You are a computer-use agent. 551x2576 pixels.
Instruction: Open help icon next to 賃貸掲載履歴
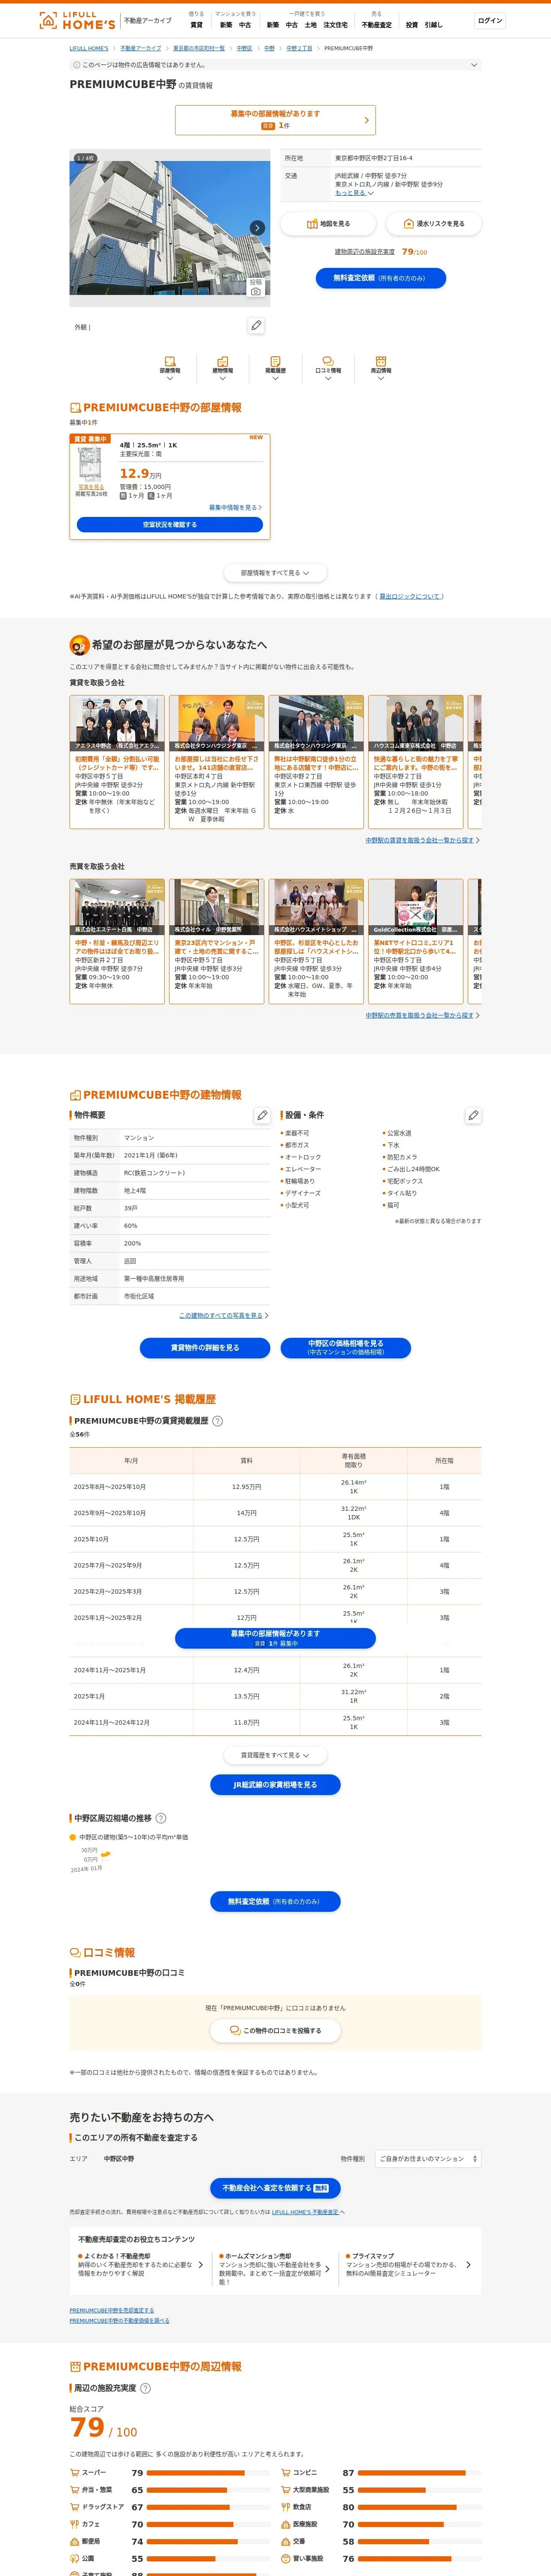(218, 1421)
